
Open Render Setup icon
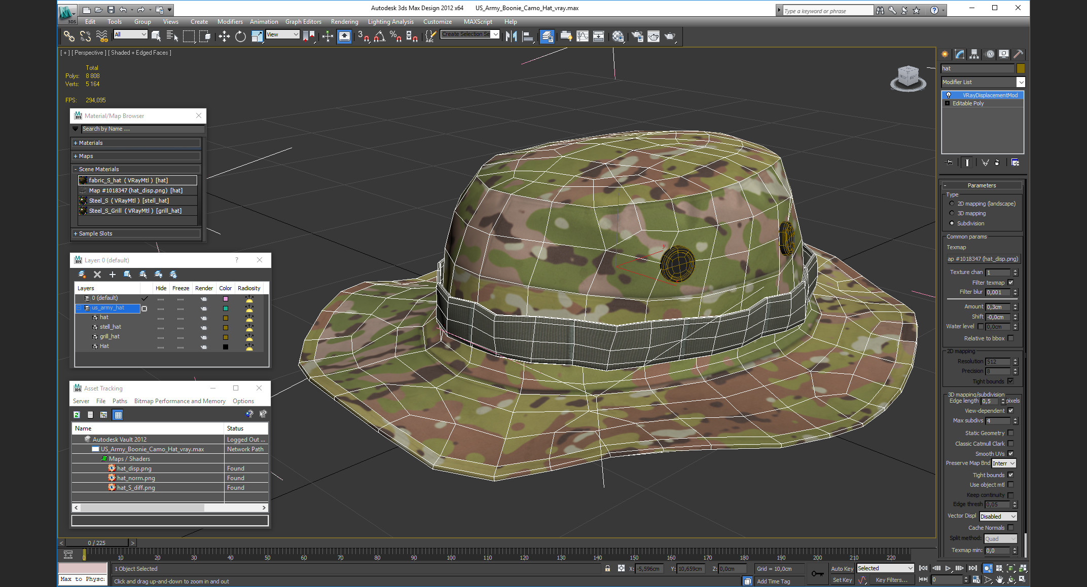[x=637, y=36]
